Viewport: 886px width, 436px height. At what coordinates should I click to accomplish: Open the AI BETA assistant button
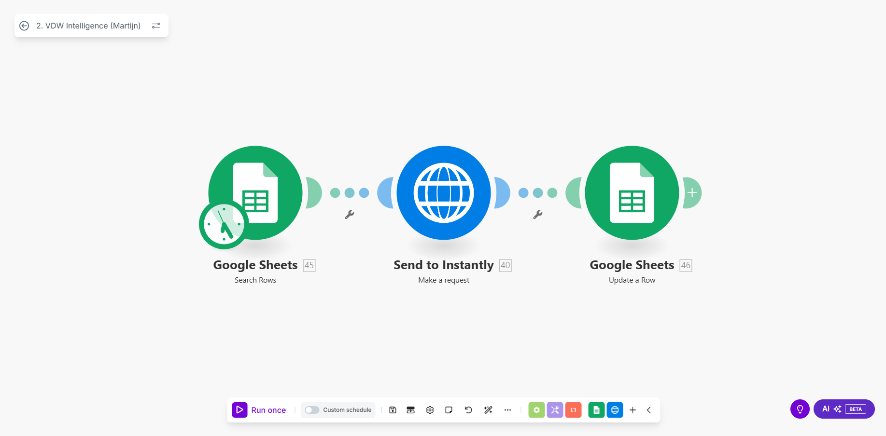pyautogui.click(x=844, y=409)
